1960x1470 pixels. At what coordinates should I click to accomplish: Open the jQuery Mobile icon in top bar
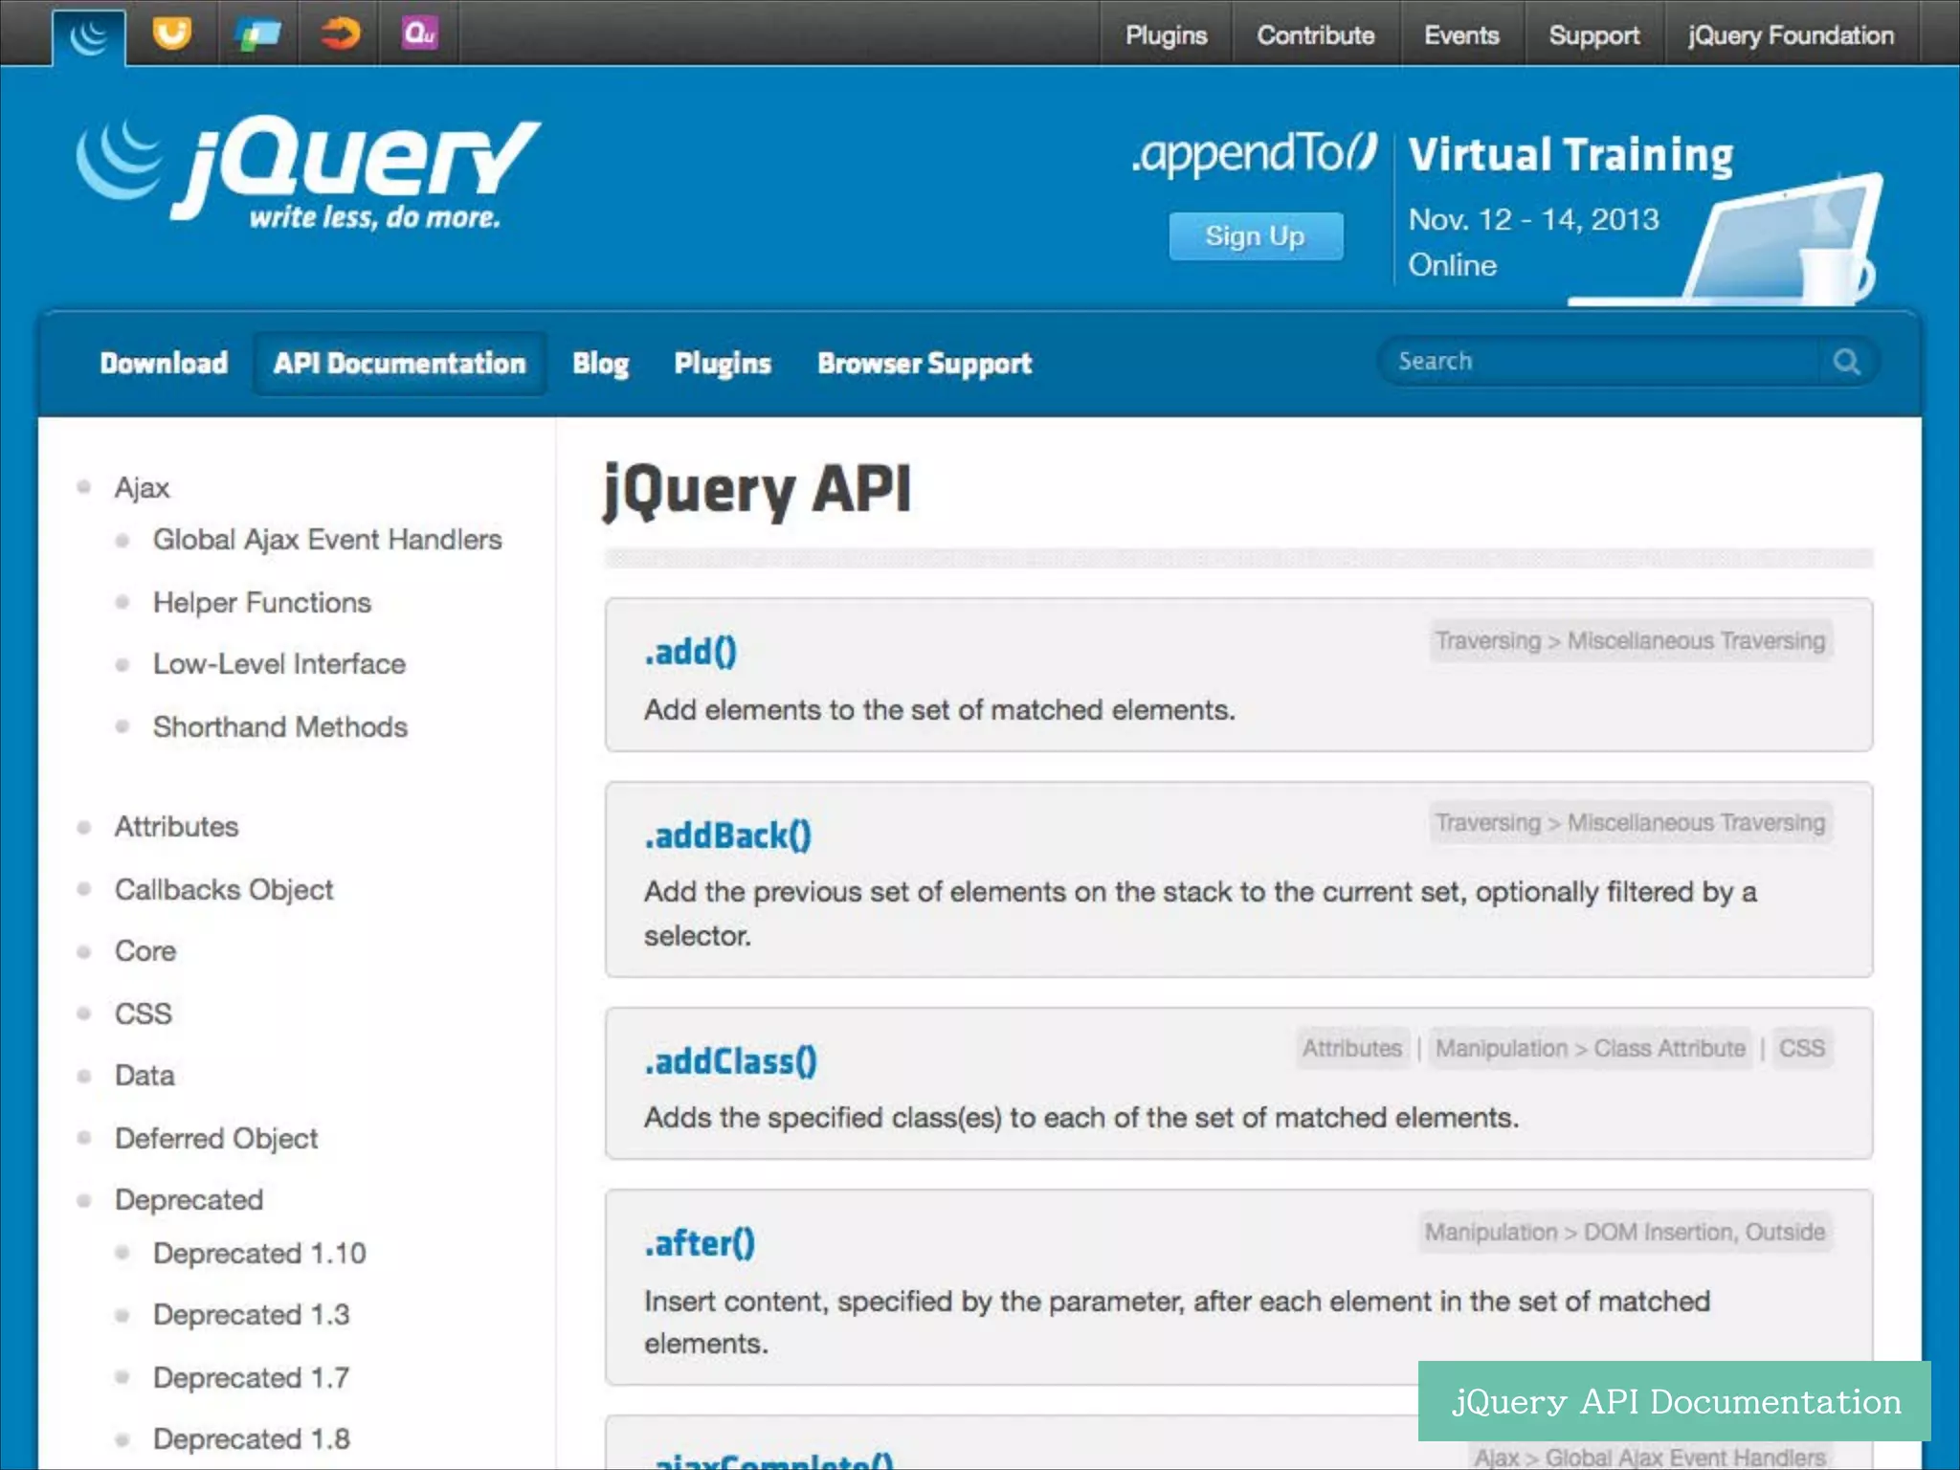258,33
